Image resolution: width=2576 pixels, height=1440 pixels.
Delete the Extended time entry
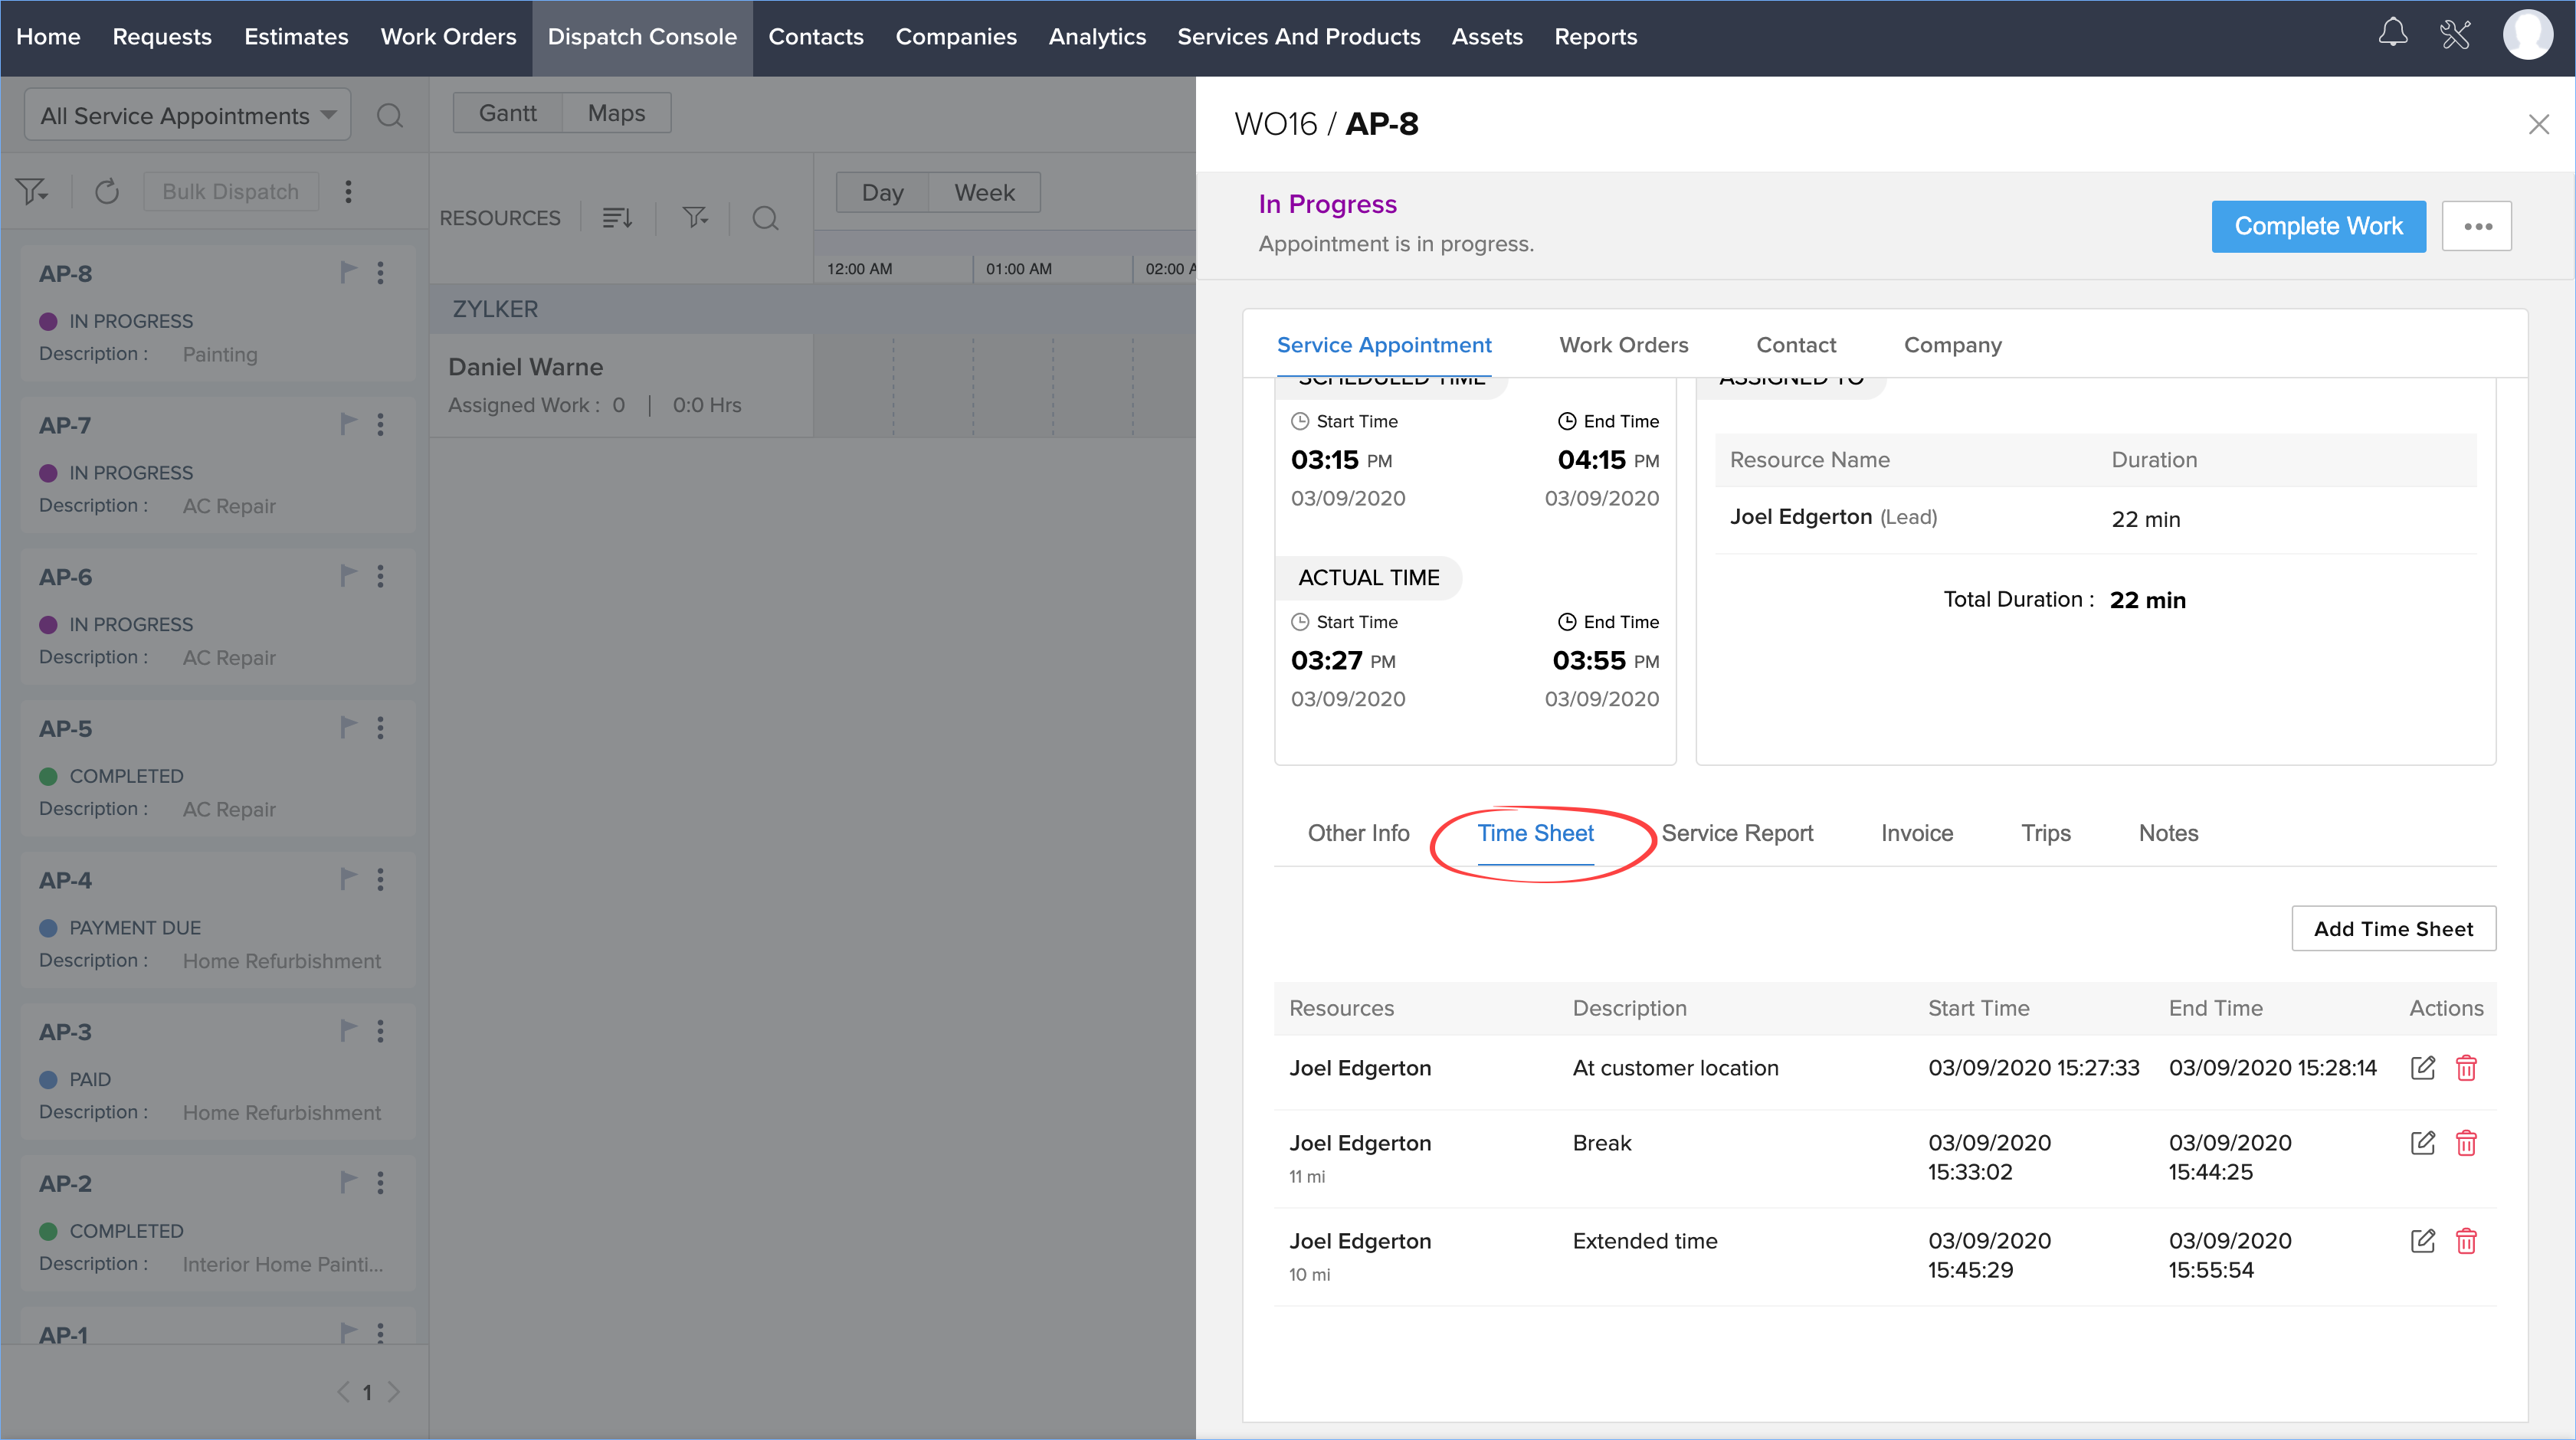2466,1241
